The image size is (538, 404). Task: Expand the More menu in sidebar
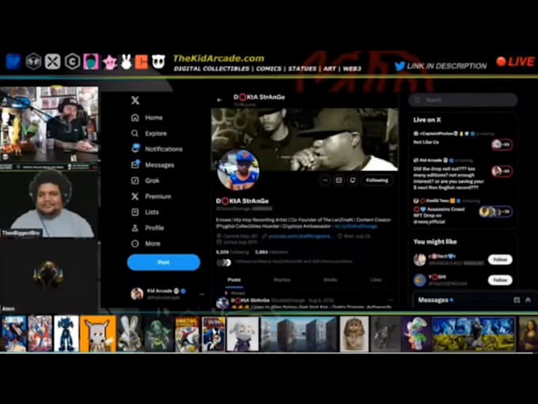(x=146, y=243)
